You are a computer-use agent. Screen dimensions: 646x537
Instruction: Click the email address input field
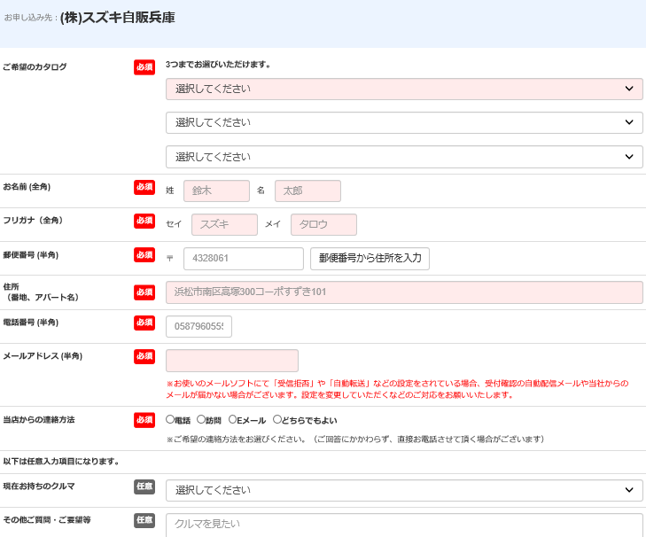tap(232, 361)
